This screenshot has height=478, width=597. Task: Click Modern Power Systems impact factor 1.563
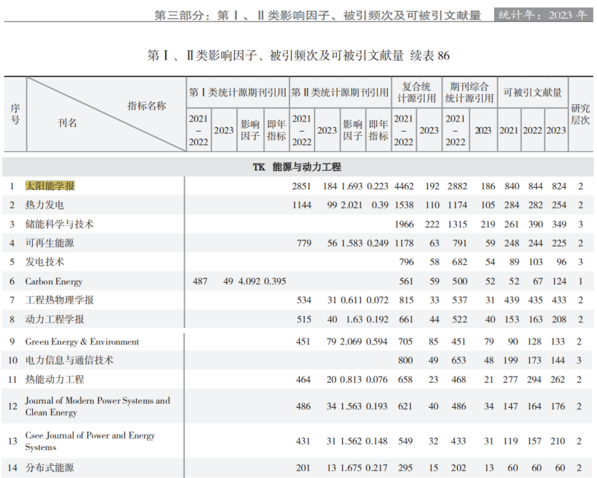point(351,407)
